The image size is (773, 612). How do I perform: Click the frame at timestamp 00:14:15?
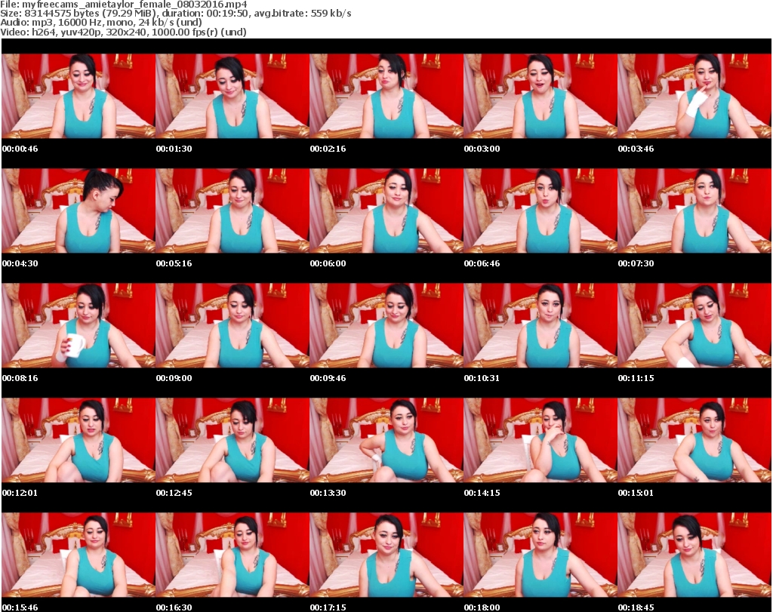coord(540,440)
